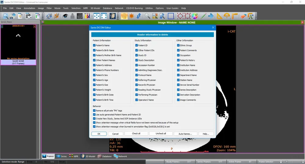Click the eye icon in the toolbar

[x=65, y=16]
